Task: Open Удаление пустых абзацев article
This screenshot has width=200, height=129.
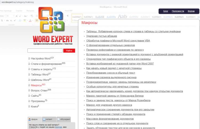Action: 102,36
